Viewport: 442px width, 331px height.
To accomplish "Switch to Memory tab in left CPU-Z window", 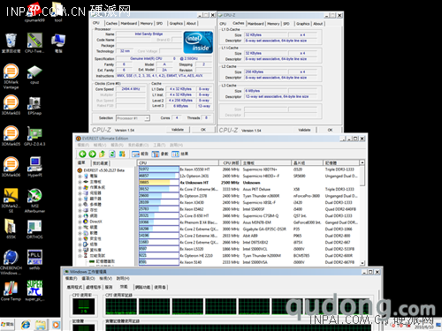I will pos(147,24).
